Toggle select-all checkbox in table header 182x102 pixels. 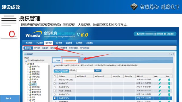(x=55, y=76)
